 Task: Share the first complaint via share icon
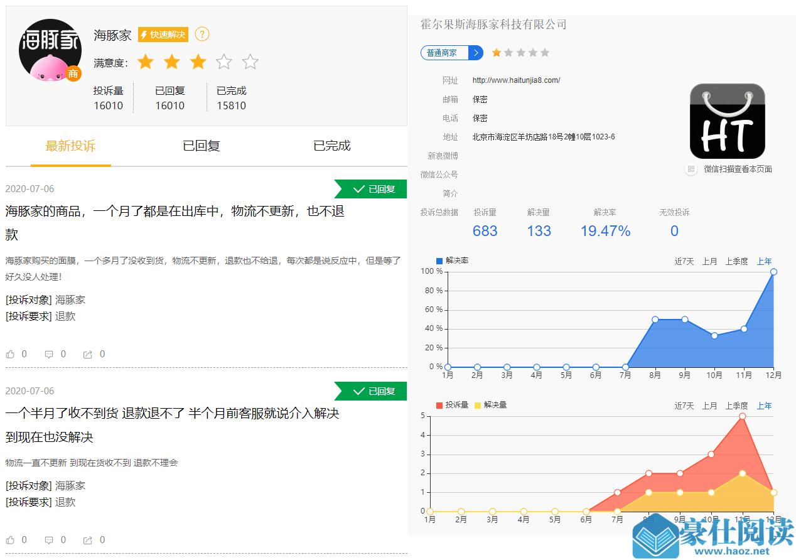click(x=88, y=354)
